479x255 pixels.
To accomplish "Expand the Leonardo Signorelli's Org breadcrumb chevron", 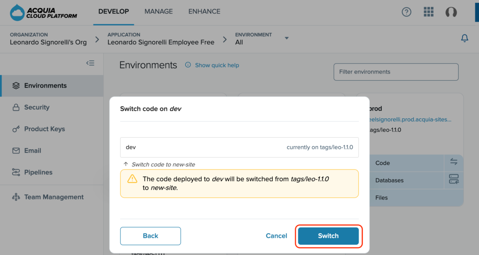I will coord(97,39).
